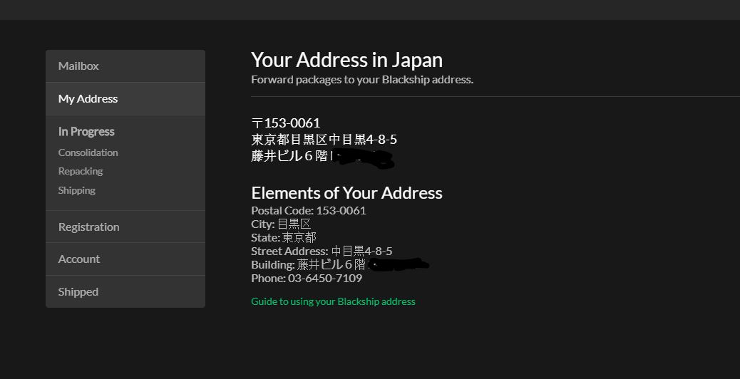
Task: Click the 'Elements of Your Address' heading
Action: 347,193
